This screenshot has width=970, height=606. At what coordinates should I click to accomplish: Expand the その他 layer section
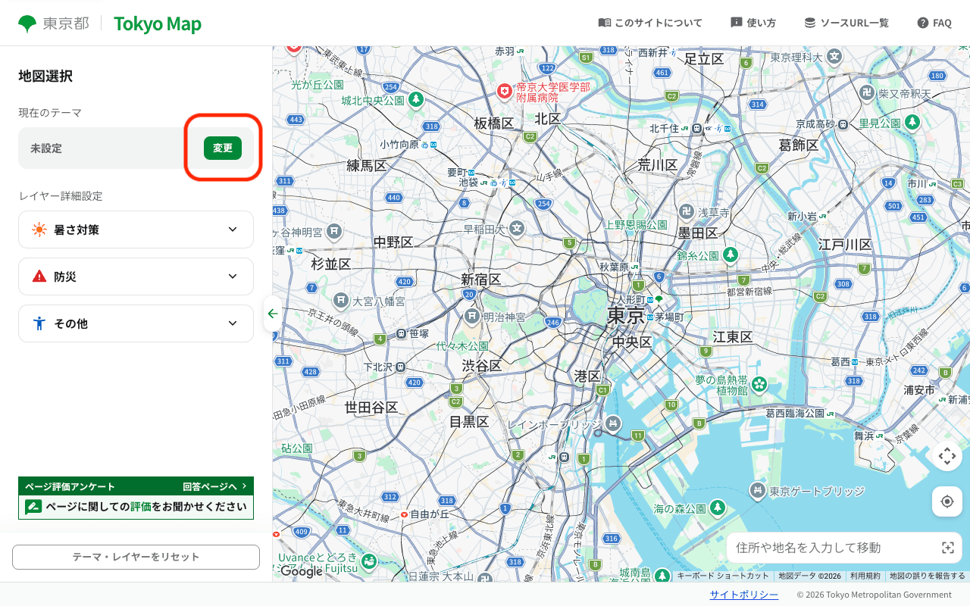coord(136,323)
